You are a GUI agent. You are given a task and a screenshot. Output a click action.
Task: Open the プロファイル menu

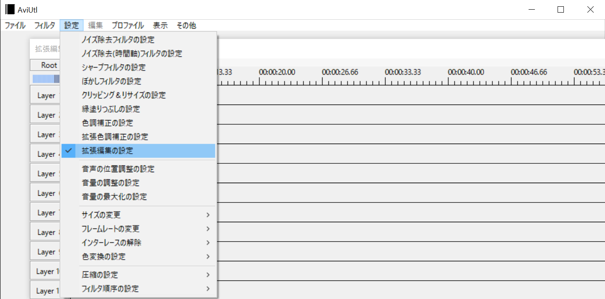(x=128, y=25)
